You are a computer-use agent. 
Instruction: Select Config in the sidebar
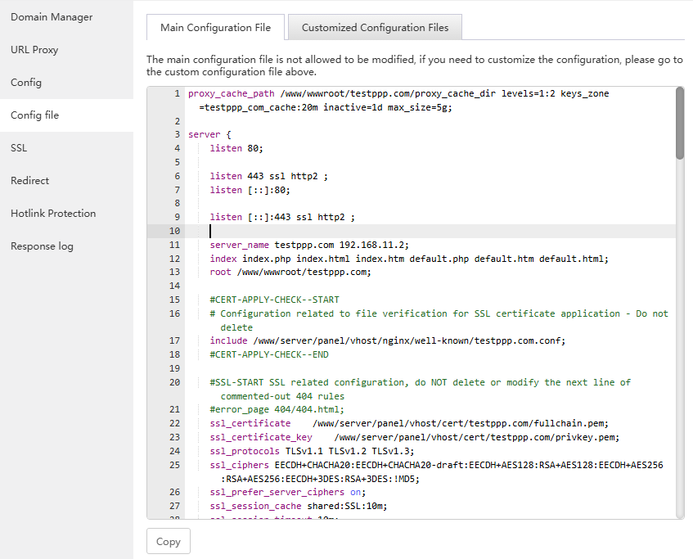click(26, 83)
